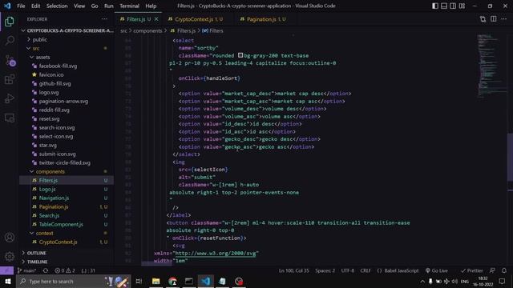Image resolution: width=513 pixels, height=288 pixels.
Task: Open the Run menu
Action: pos(109,6)
